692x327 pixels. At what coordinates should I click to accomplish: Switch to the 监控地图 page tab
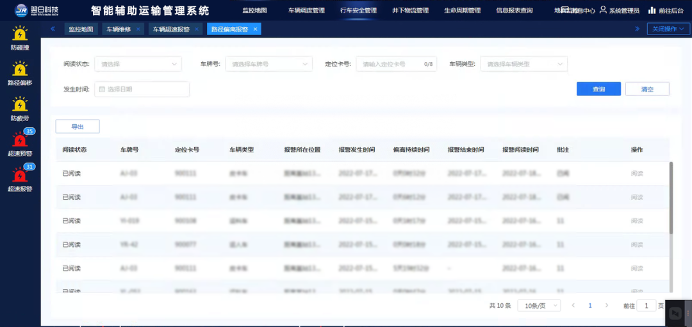(81, 29)
